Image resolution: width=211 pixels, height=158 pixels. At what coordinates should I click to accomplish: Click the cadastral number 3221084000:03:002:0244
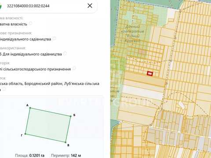tap(28, 6)
